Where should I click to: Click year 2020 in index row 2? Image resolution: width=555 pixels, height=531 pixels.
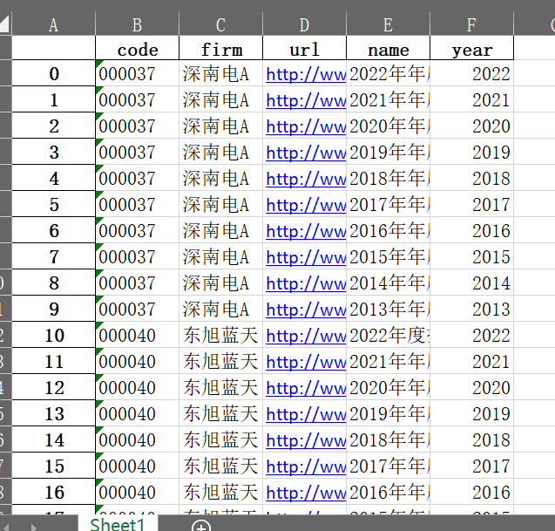click(472, 126)
